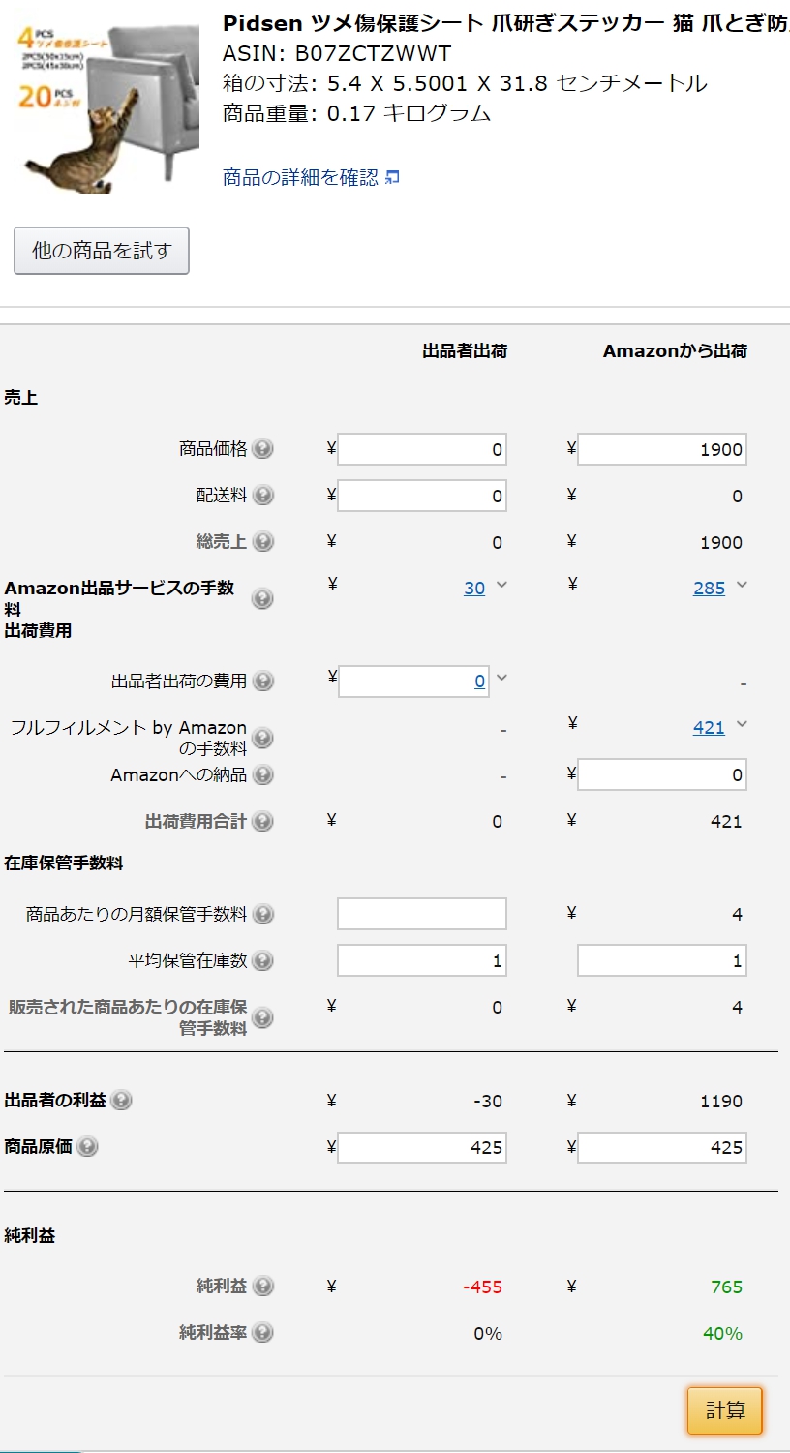
Task: Click Amazonから出荷 column header
Action: pyautogui.click(x=676, y=351)
